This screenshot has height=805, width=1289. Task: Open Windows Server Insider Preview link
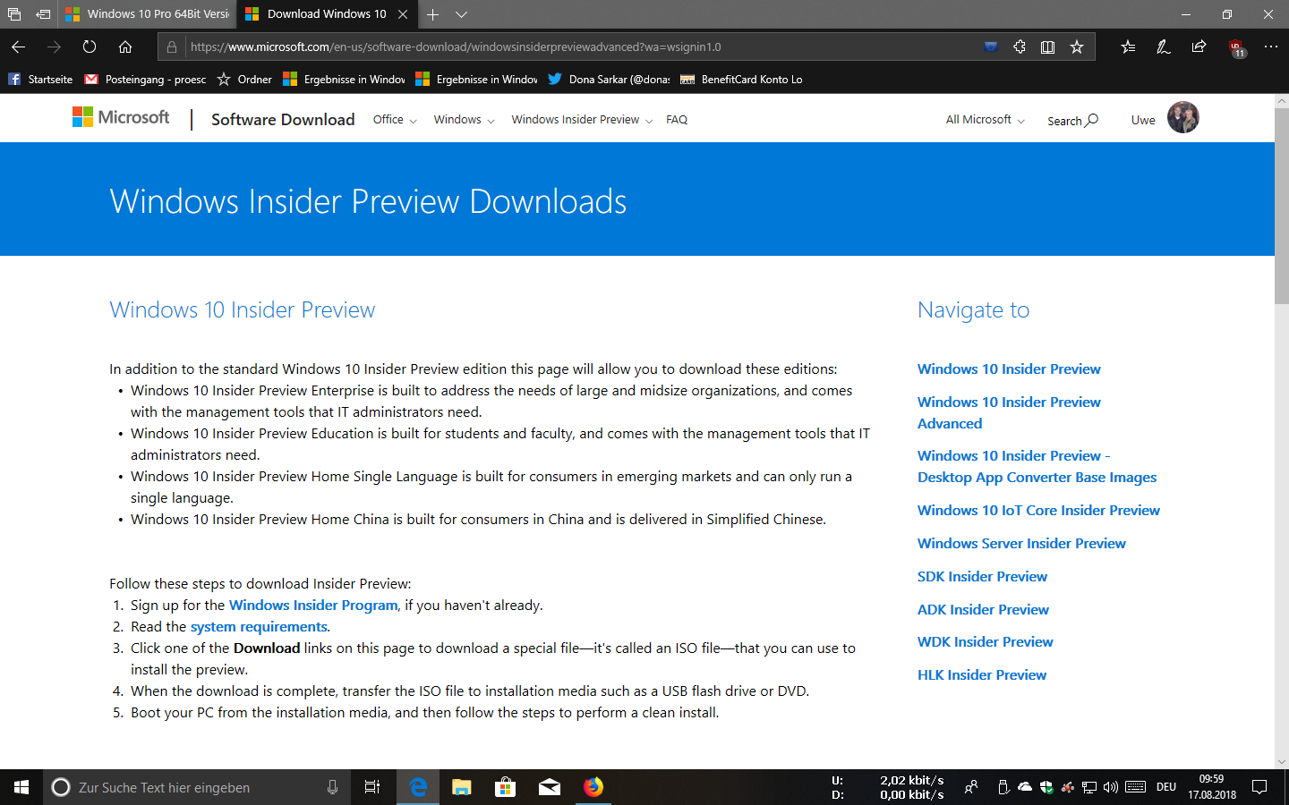[x=1021, y=543]
